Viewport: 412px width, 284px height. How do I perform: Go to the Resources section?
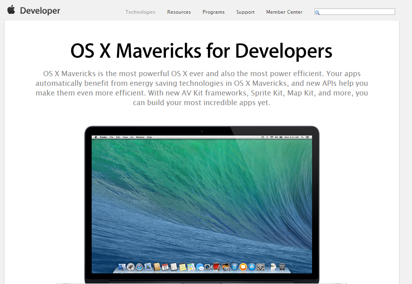(179, 12)
